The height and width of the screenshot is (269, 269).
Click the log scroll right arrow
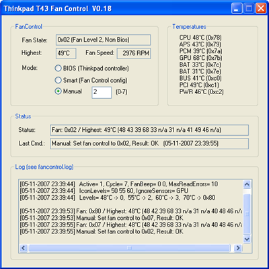point(238,248)
